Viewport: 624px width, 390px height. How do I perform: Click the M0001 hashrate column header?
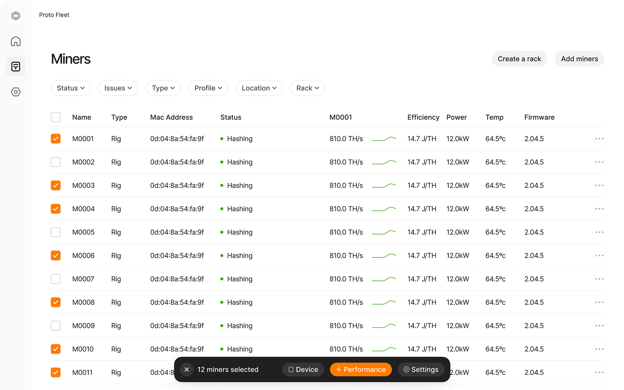coord(341,117)
